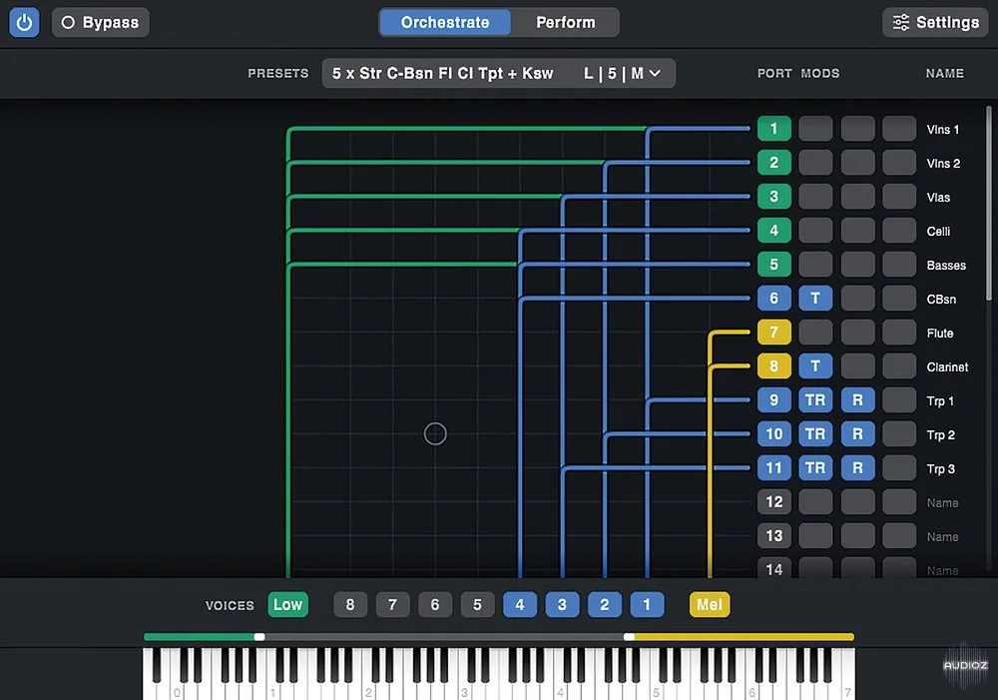Edit the Flute name field
998x700 pixels.
pyautogui.click(x=940, y=334)
